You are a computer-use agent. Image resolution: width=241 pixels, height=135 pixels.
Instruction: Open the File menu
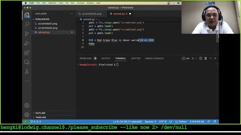38,3
